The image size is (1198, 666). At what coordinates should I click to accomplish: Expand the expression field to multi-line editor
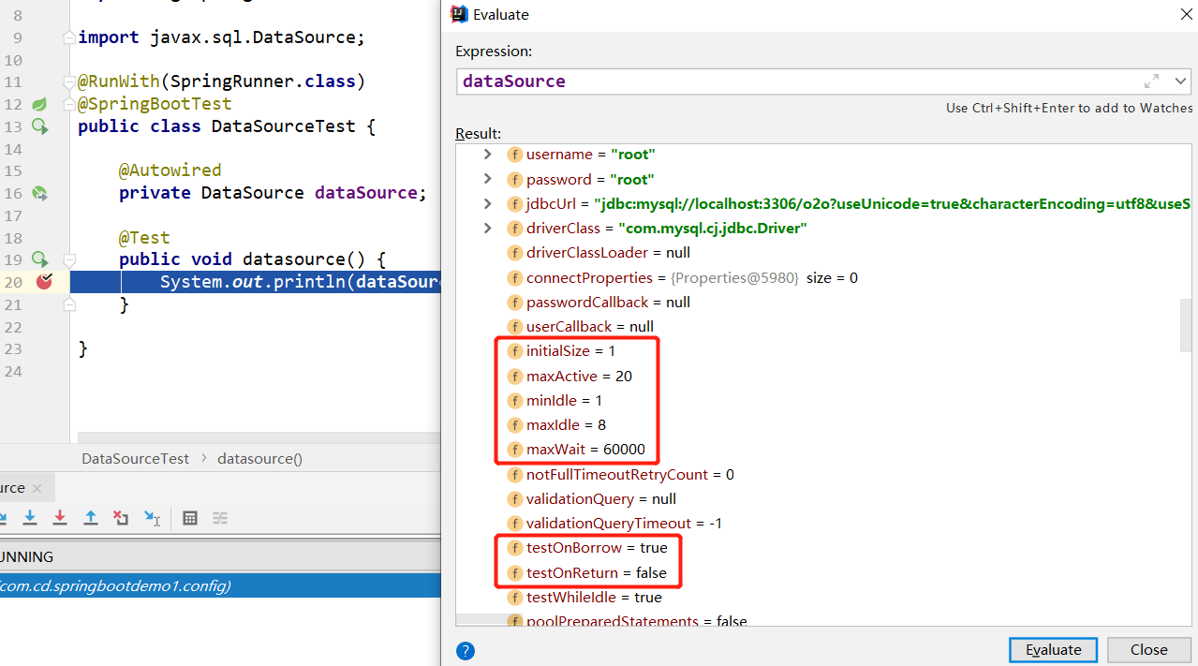1151,81
